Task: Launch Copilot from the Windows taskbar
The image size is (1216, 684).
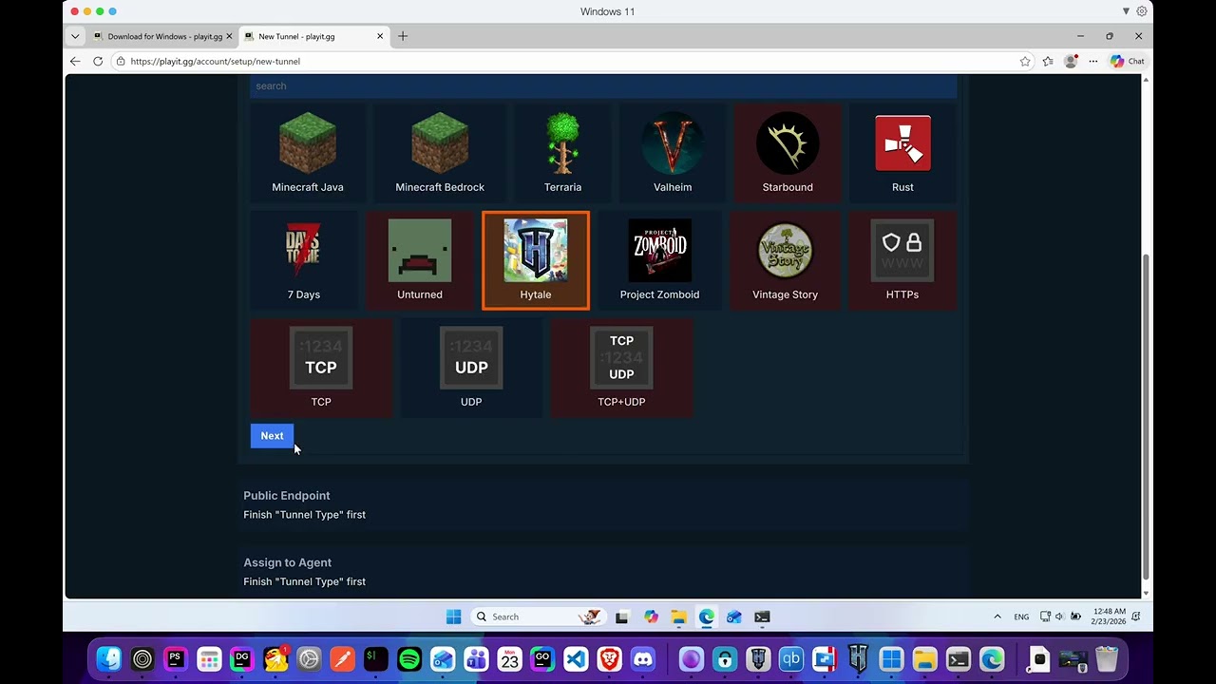Action: (651, 617)
